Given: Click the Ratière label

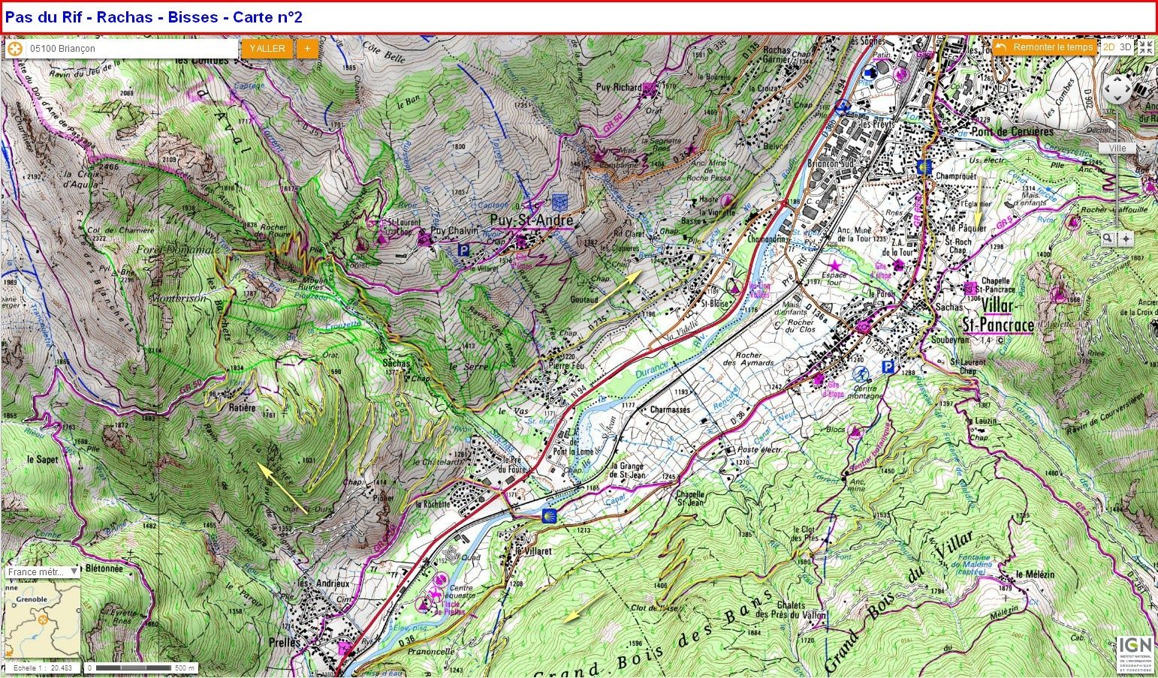Looking at the screenshot, I should (x=241, y=409).
